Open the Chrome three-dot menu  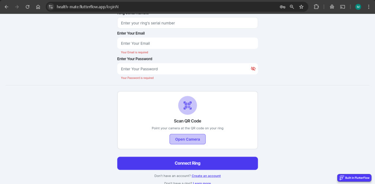pyautogui.click(x=369, y=7)
